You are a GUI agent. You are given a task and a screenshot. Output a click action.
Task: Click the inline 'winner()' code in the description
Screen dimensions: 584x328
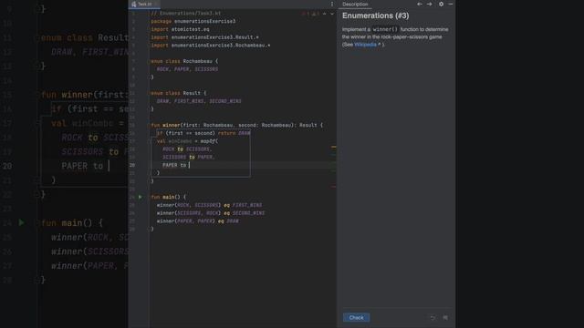pyautogui.click(x=385, y=29)
